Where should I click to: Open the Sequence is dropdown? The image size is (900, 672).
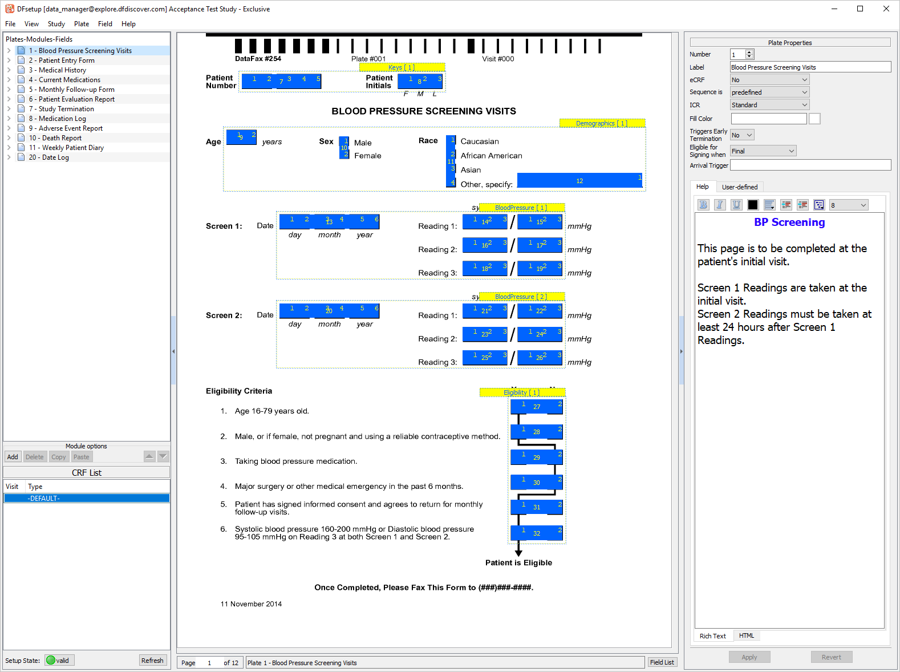coord(769,92)
